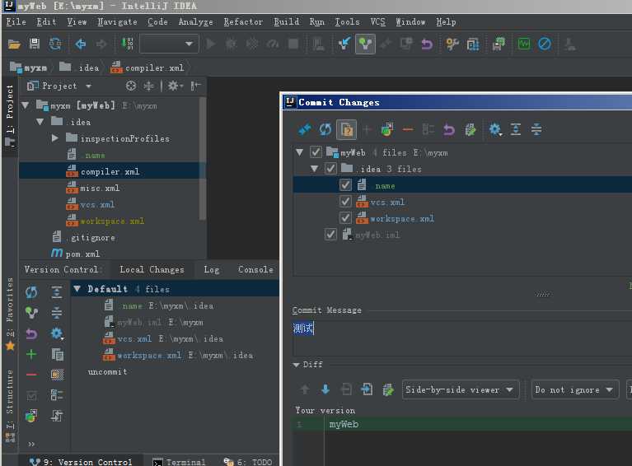
Task: Open the Refactor menu
Action: [243, 21]
